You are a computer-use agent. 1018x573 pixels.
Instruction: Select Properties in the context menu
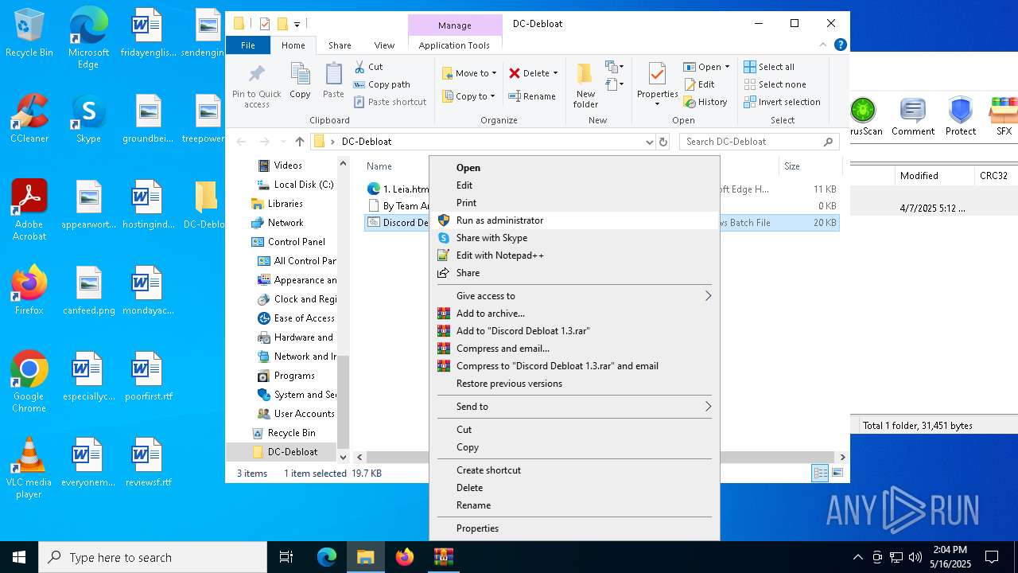(x=477, y=528)
